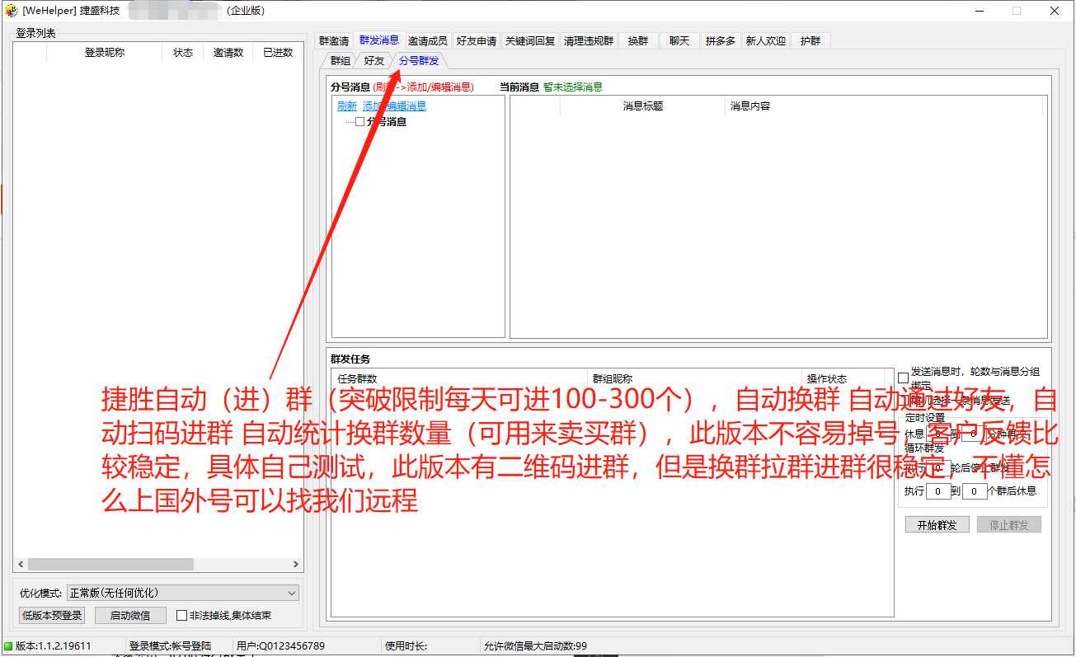点击"添加/编辑消息"链接
The image size is (1076, 657).
coord(393,106)
